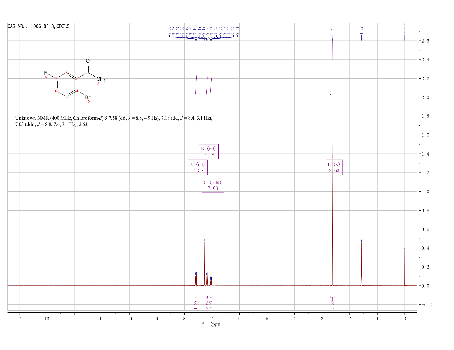This screenshot has height=350, width=454.
Task: Click the y-axis tick label 1.0
Action: pyautogui.click(x=425, y=192)
